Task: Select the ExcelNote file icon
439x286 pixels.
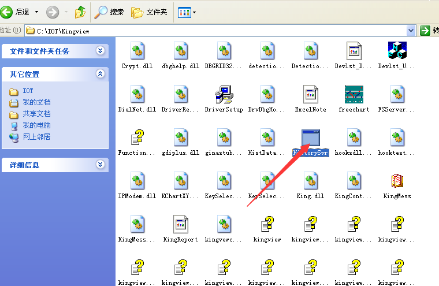Action: [x=311, y=94]
